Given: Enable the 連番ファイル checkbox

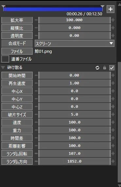Looking at the screenshot, I should 5,59.
